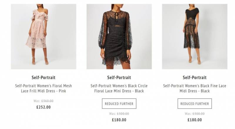Click the "Was:" label on the black midi dress
Viewport: 235px width, 129px height.
pyautogui.click(x=188, y=114)
